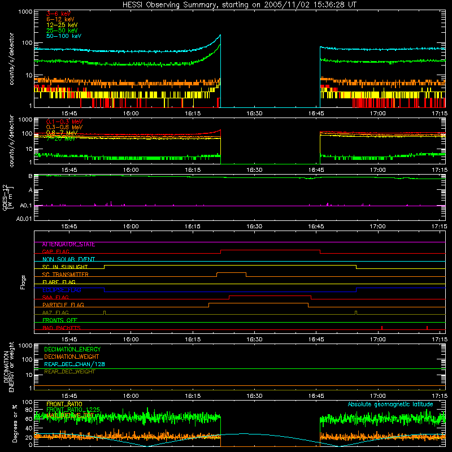Select the FRONTS_OFF flag label
The height and width of the screenshot is (452, 452).
click(60, 320)
